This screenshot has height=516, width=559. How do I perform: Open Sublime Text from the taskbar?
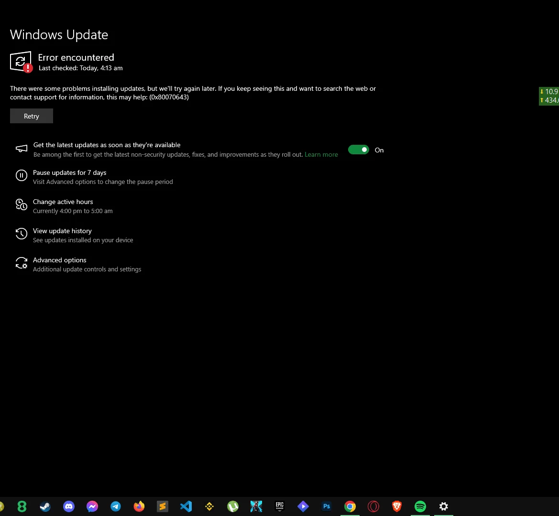[163, 506]
